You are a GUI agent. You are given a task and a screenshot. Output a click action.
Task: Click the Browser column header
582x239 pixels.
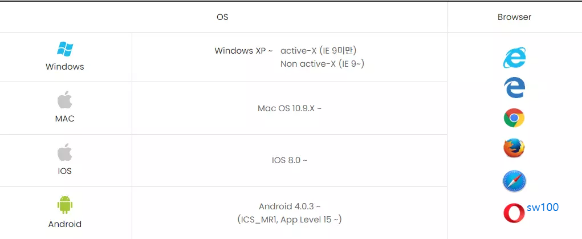pos(514,17)
